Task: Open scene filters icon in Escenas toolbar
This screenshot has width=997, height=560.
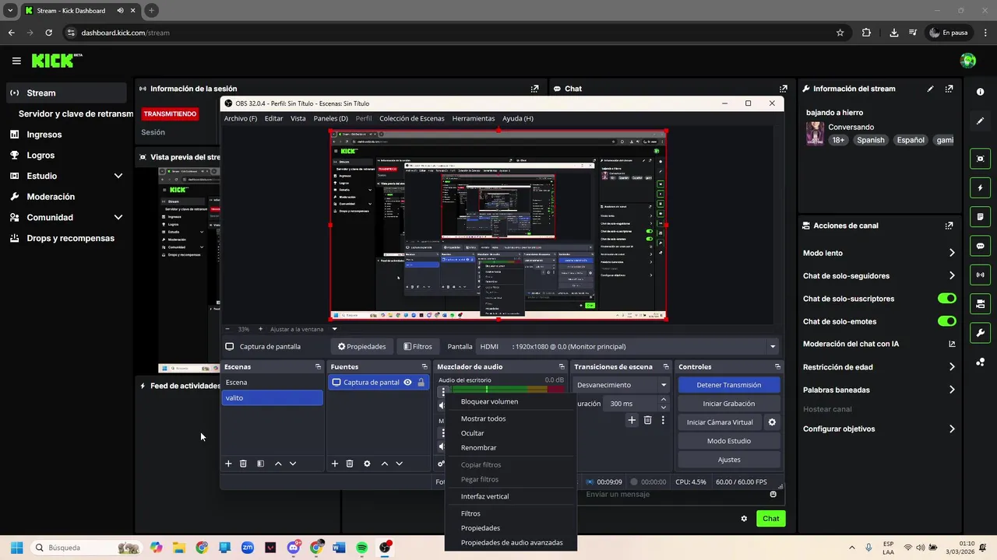Action: (260, 464)
